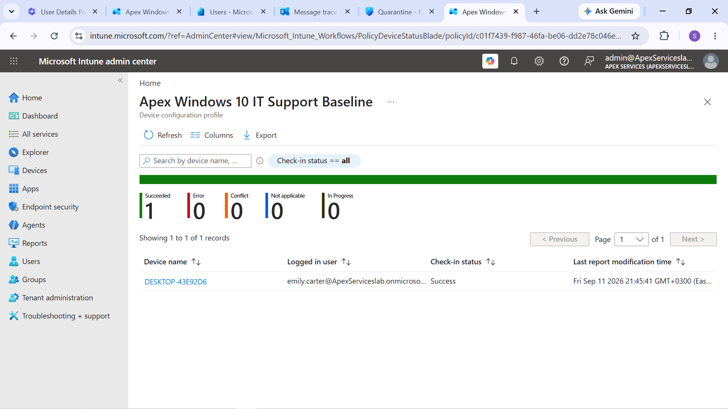Click the In Progress count tile
728x409 pixels.
tap(338, 206)
